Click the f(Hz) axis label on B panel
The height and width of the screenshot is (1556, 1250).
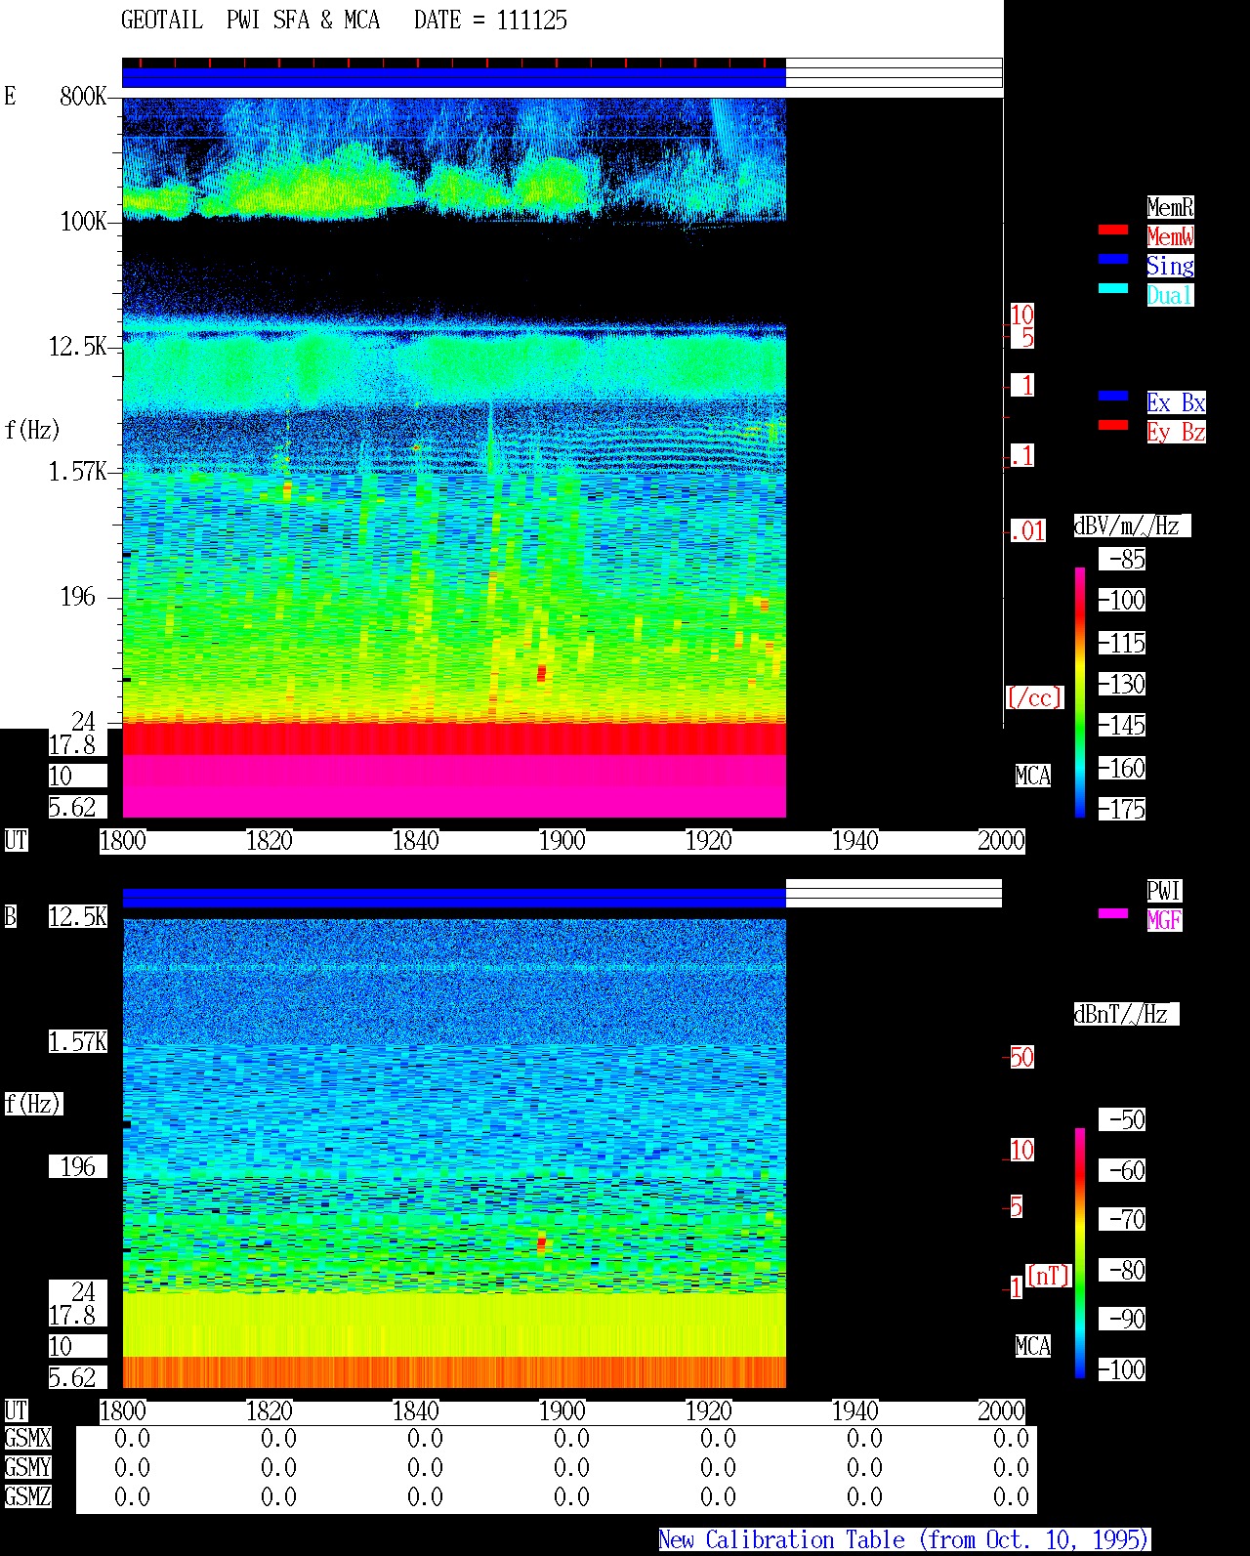coord(33,1105)
